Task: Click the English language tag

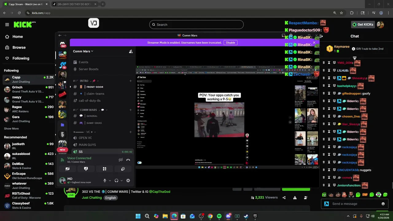Action: (111, 198)
